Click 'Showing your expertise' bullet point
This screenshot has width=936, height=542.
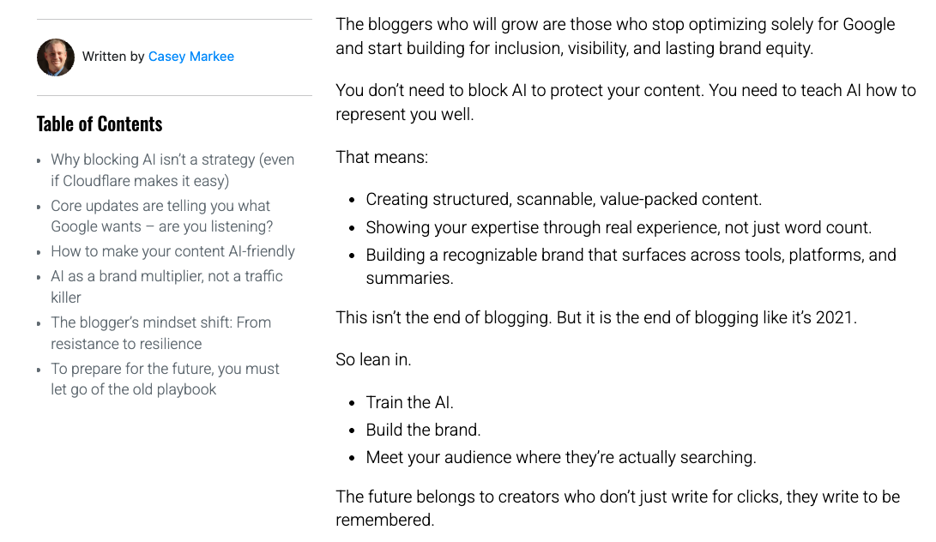[618, 227]
